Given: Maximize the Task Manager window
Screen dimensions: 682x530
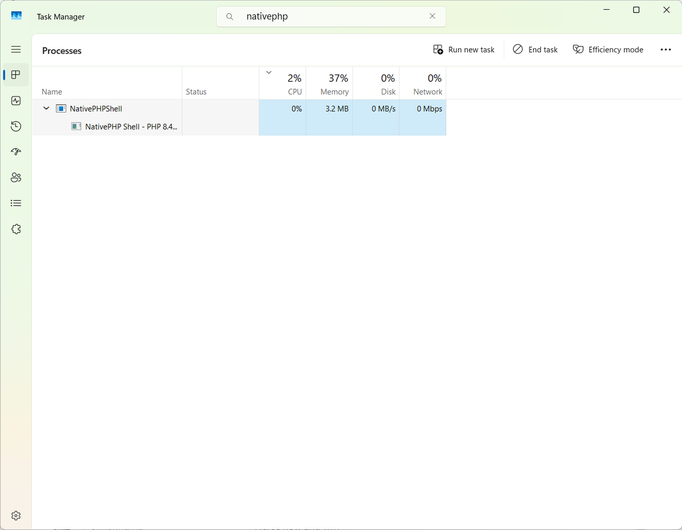Looking at the screenshot, I should click(636, 10).
